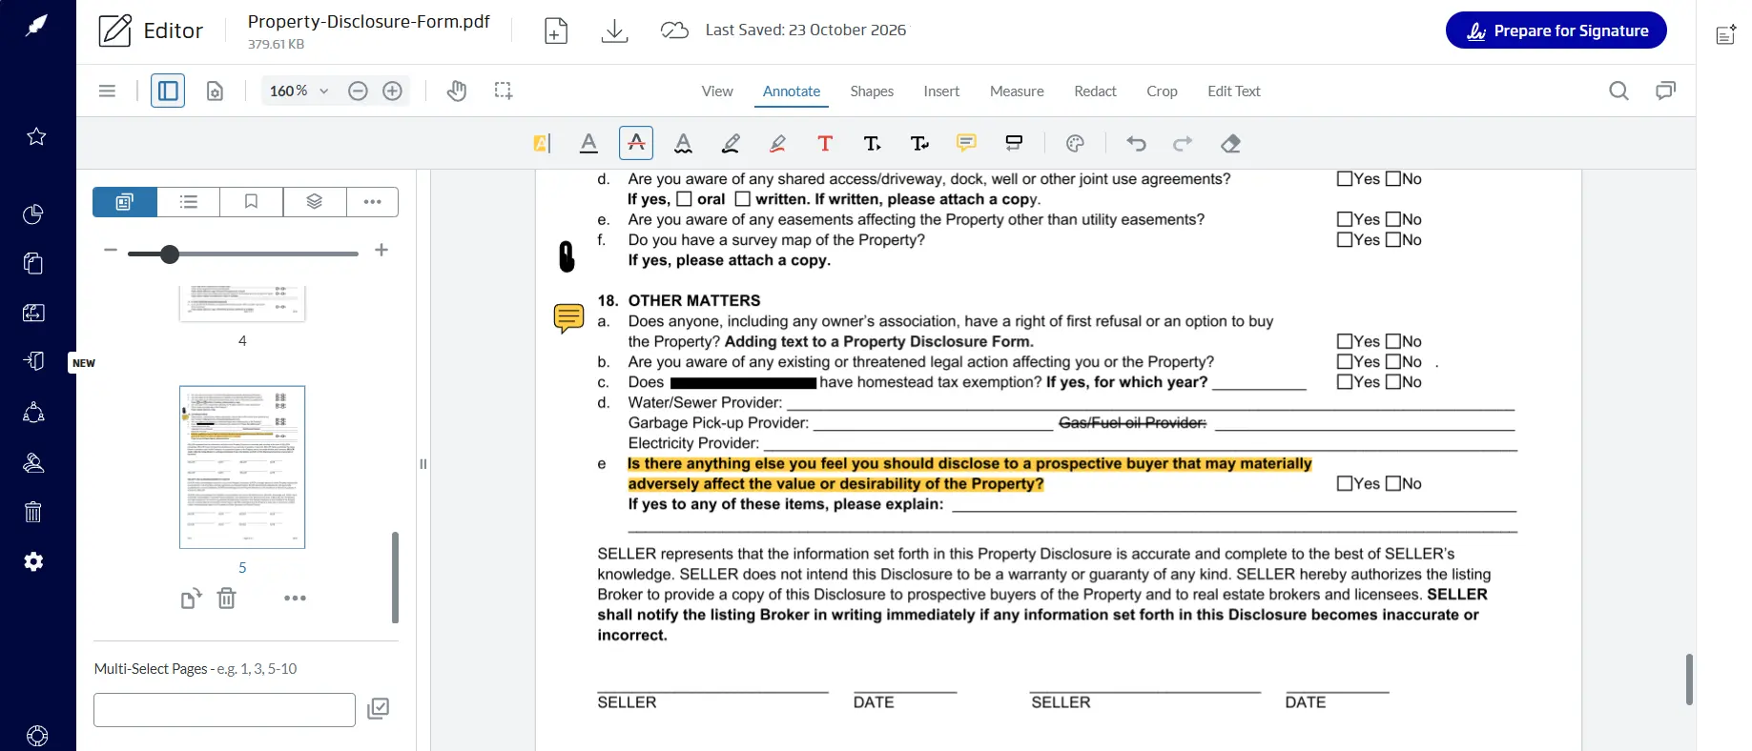Tick the 'oral' agreement checkbox

tap(684, 199)
